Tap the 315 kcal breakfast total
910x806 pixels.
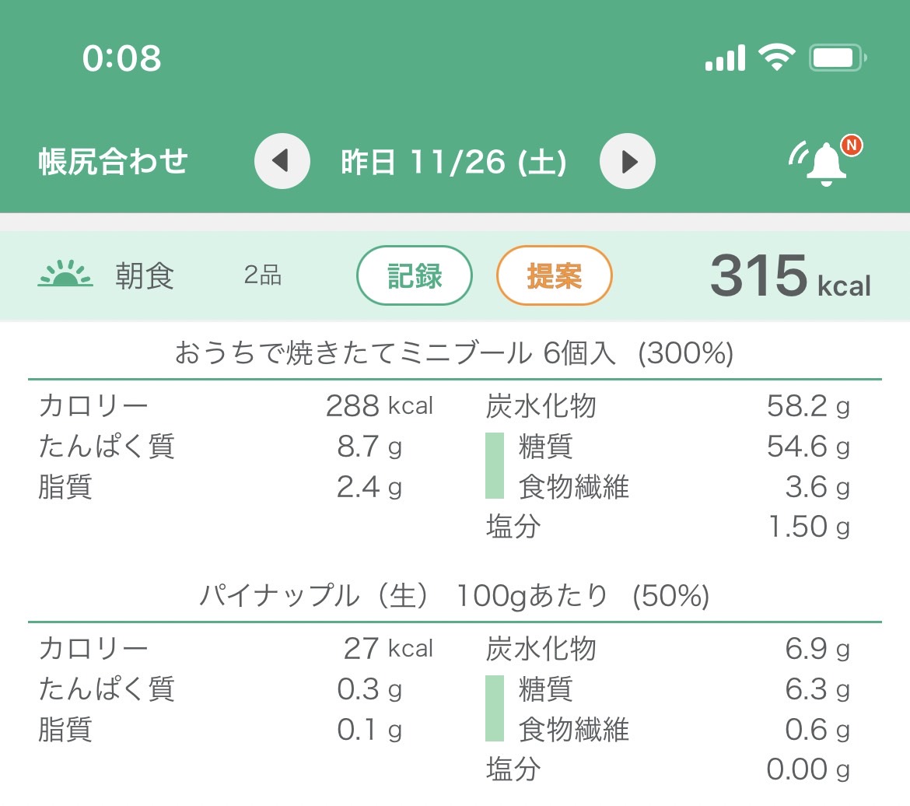[790, 275]
